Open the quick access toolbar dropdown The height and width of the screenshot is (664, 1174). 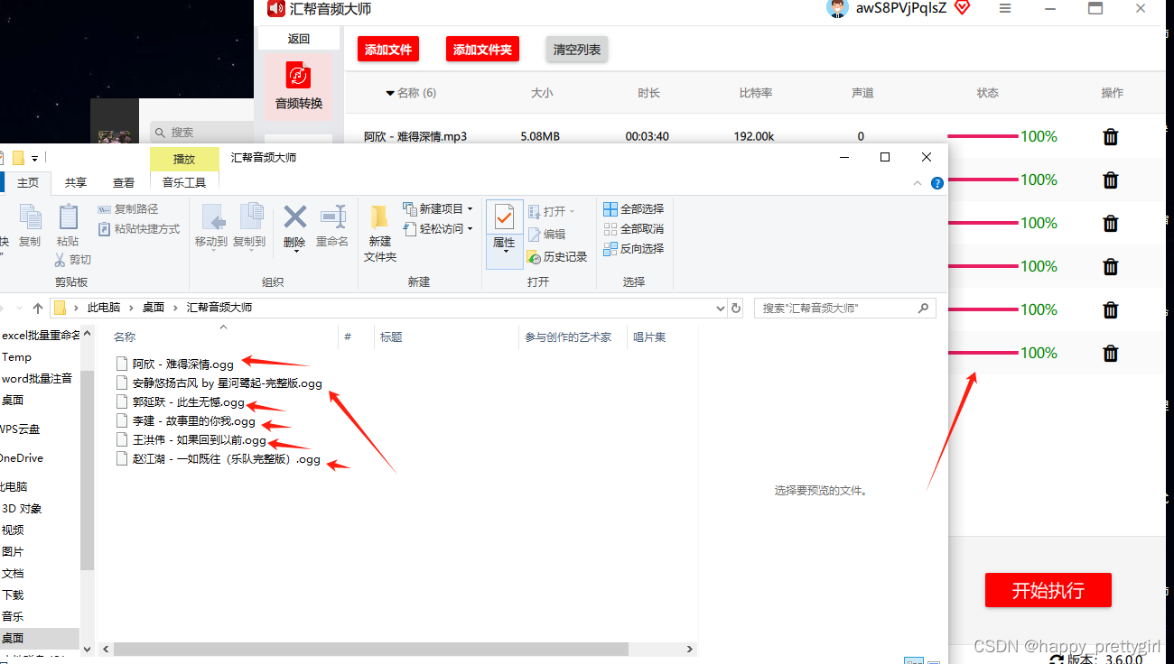point(35,158)
